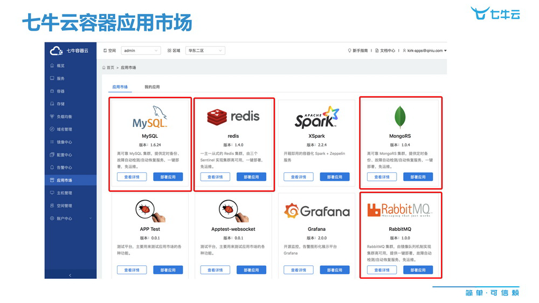Click the MySQL dolphin logo
The height and width of the screenshot is (303, 539).
tap(150, 117)
